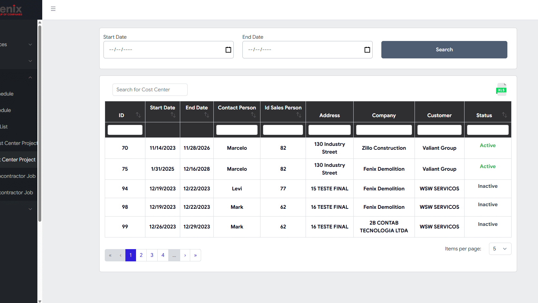This screenshot has width=538, height=303.
Task: Select ID cell 98
Action: click(x=125, y=207)
